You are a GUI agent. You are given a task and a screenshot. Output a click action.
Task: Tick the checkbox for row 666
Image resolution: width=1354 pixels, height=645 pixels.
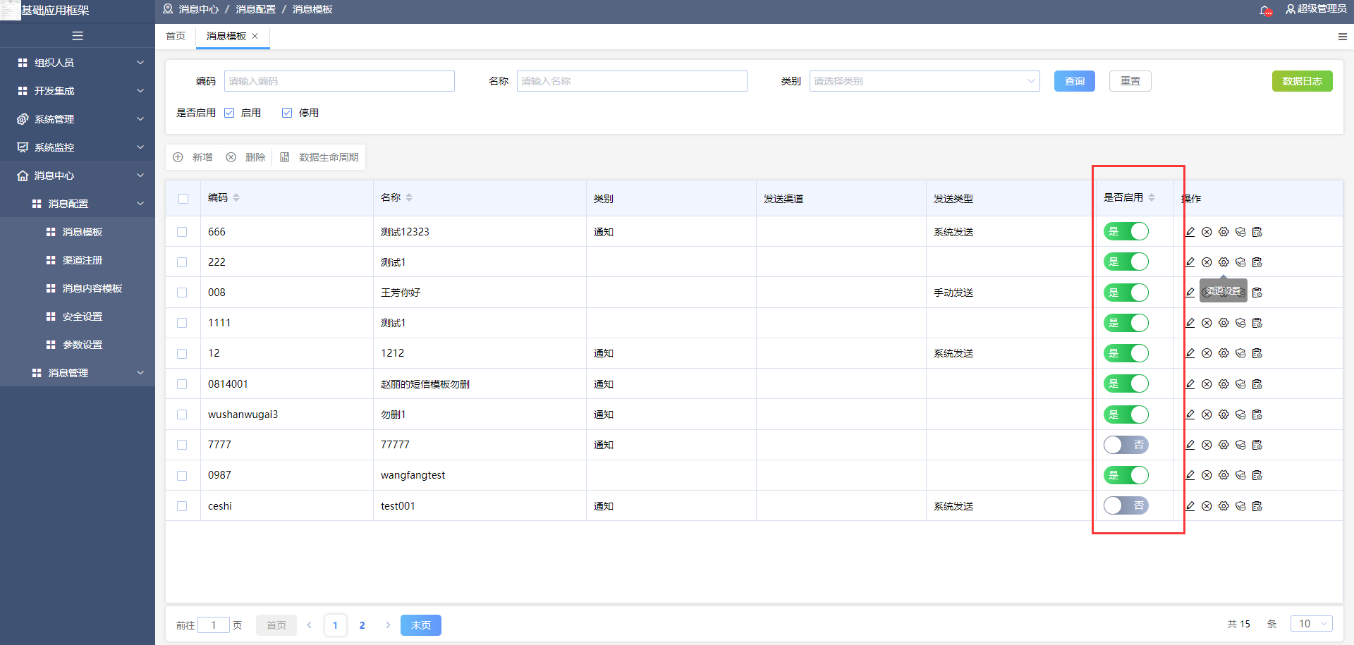pyautogui.click(x=182, y=232)
